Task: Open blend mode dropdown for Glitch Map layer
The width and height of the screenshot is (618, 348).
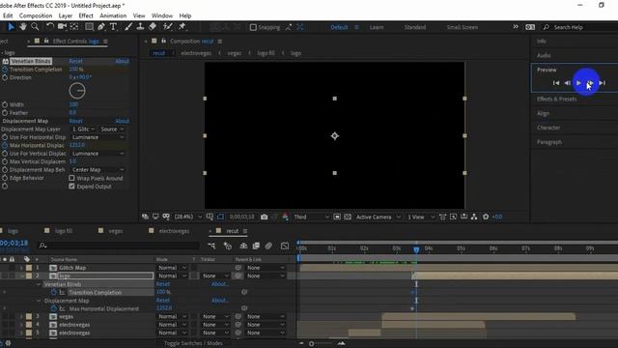Action: (172, 268)
